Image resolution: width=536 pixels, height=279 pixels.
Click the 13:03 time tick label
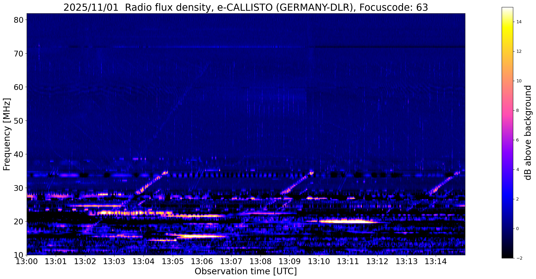click(114, 261)
